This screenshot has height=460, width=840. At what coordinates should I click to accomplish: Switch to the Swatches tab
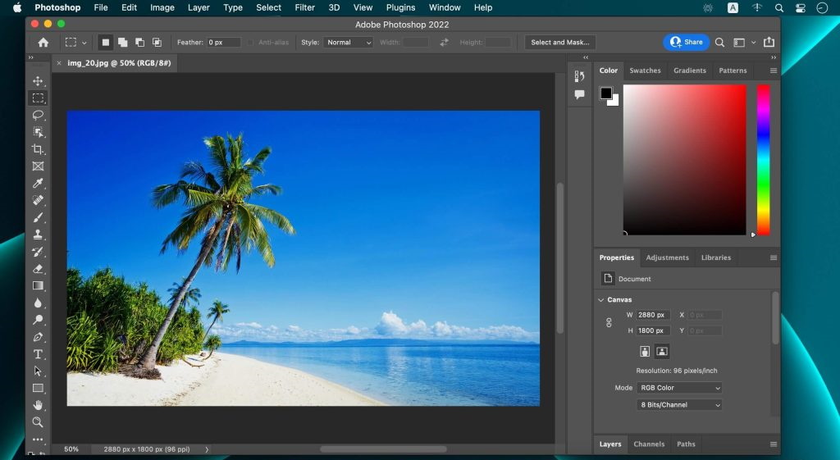[x=645, y=71]
